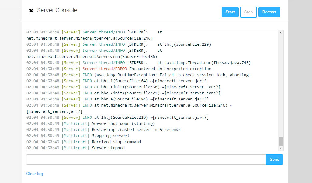This screenshot has height=183, width=312.
Task: Click the Server Console heading text
Action: coord(57,10)
